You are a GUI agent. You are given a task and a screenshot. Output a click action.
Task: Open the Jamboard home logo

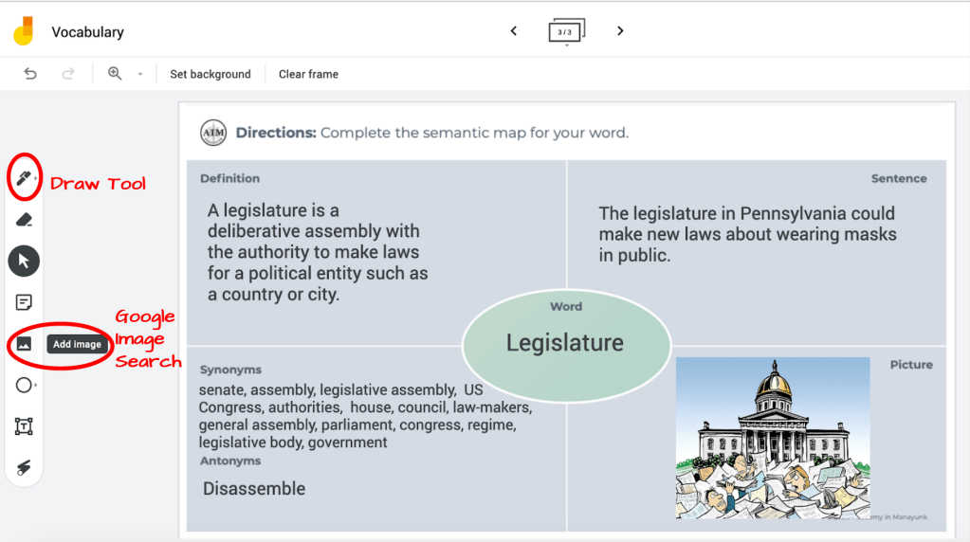point(24,31)
